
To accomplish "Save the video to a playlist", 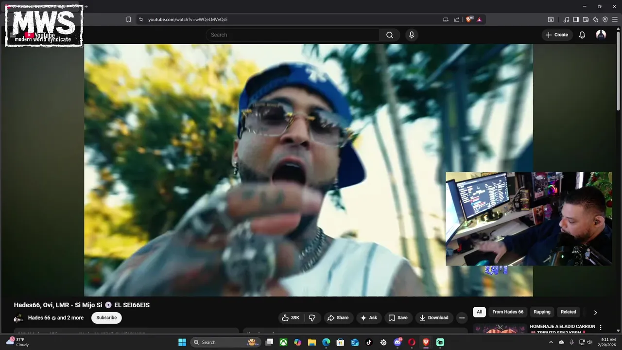I will (398, 318).
